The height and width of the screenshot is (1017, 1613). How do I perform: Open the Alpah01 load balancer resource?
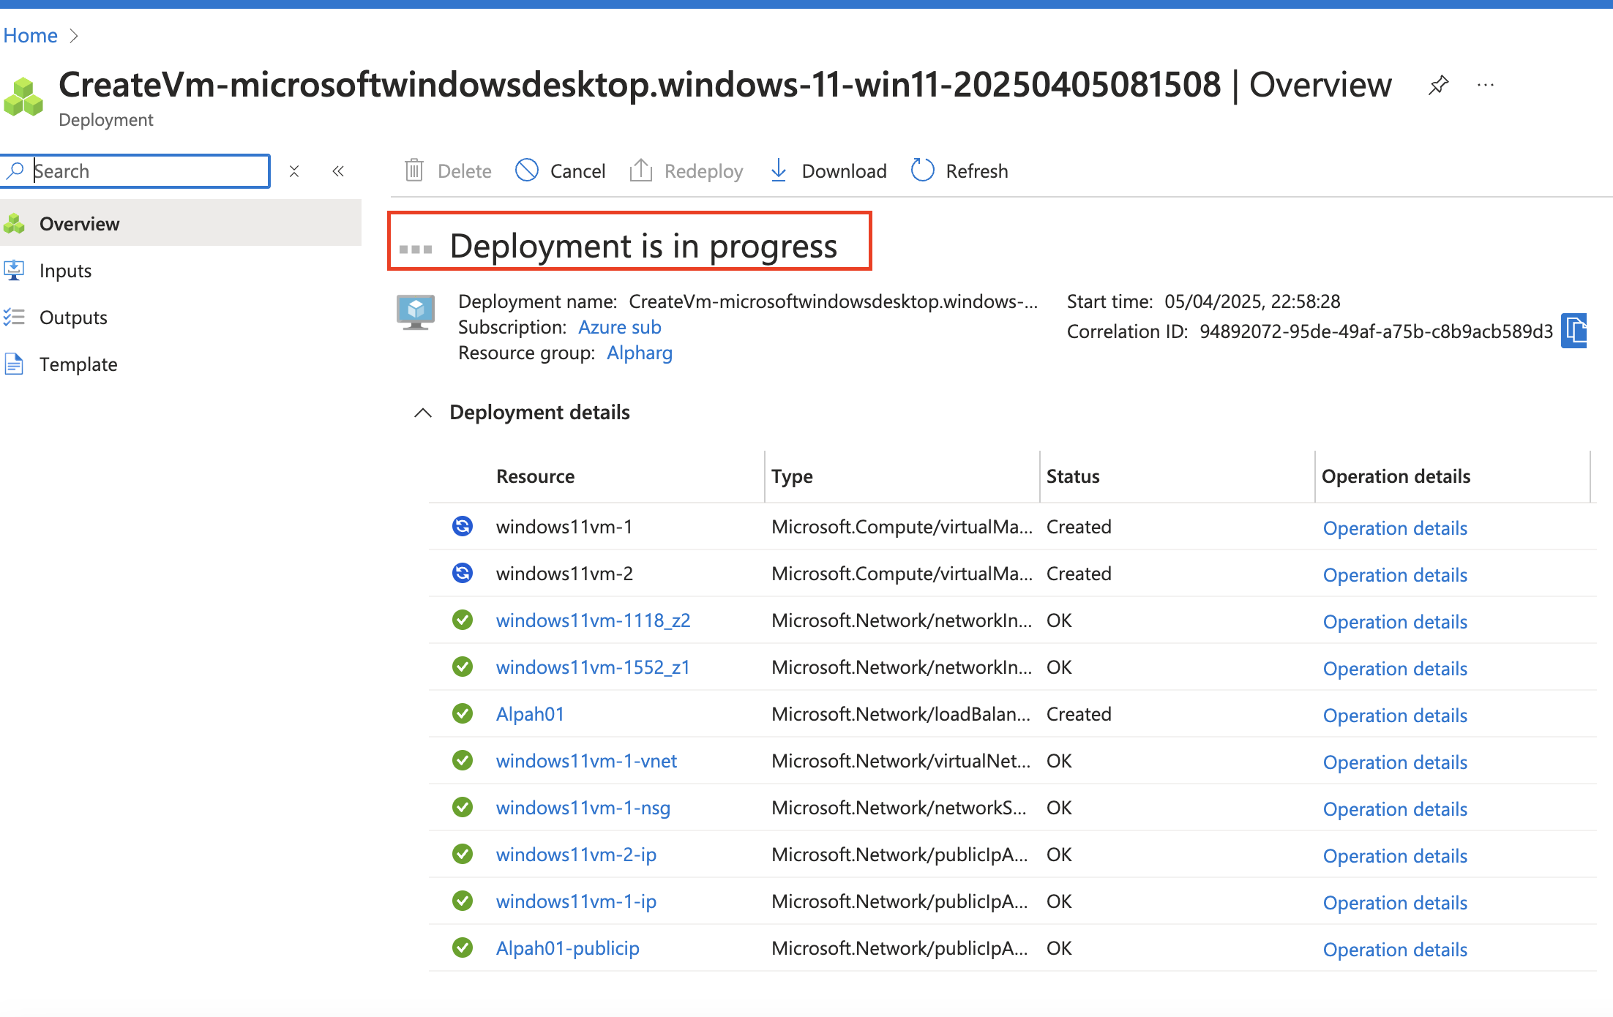click(530, 714)
